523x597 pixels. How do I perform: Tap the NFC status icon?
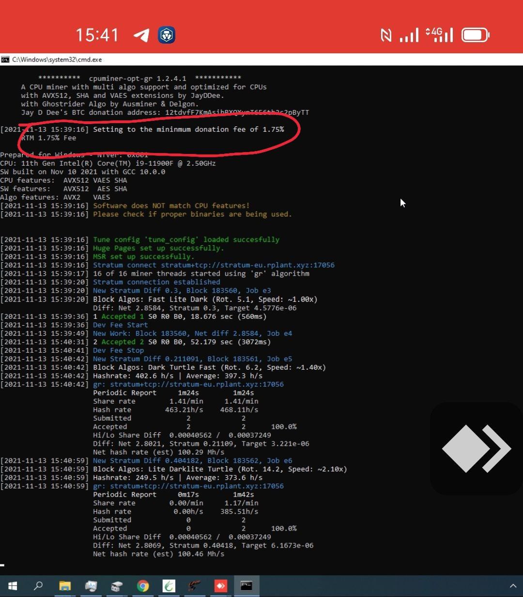(x=386, y=35)
